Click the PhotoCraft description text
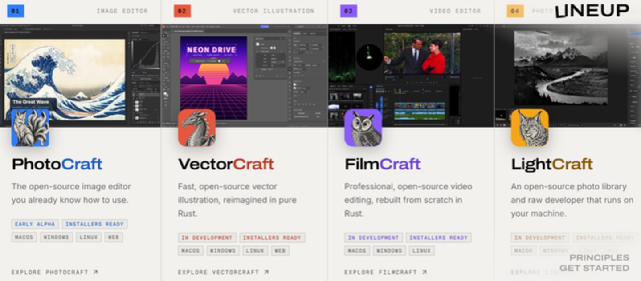This screenshot has height=281, width=641. [x=71, y=193]
